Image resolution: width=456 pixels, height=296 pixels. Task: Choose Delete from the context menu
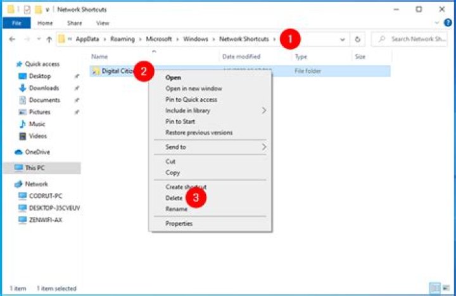(174, 198)
